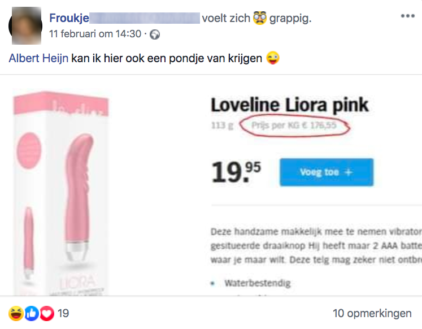Click the 'grappig' feeling emoji icon

(260, 18)
